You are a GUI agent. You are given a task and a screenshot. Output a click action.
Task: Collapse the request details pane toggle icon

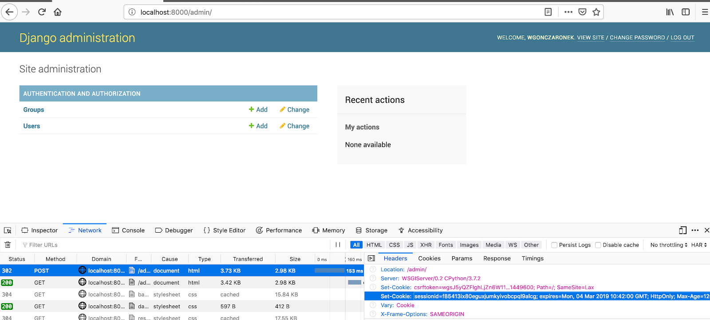[x=371, y=258]
